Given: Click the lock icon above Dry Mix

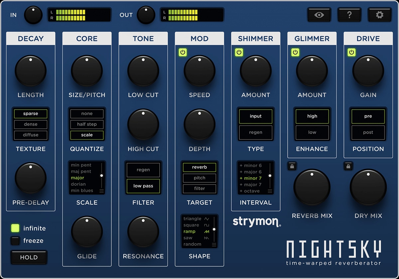Looking at the screenshot, I should click(348, 166).
